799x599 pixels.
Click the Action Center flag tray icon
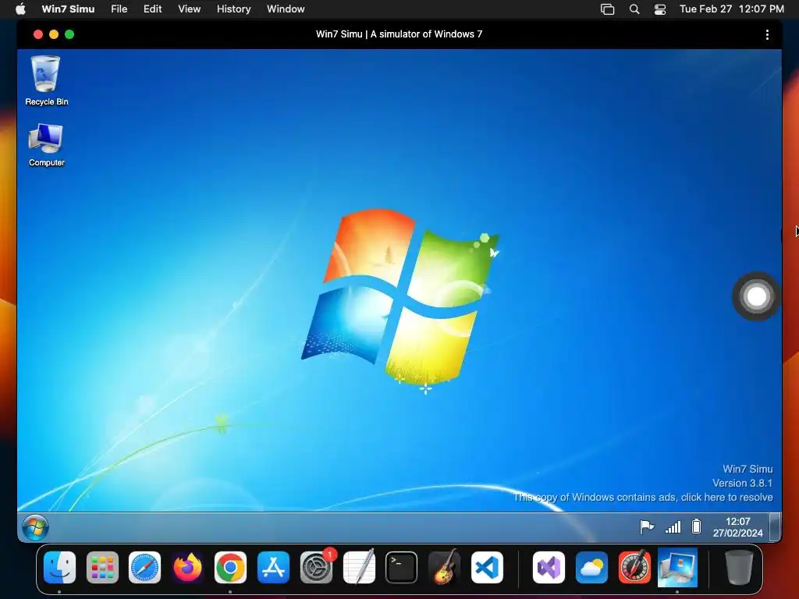[647, 526]
